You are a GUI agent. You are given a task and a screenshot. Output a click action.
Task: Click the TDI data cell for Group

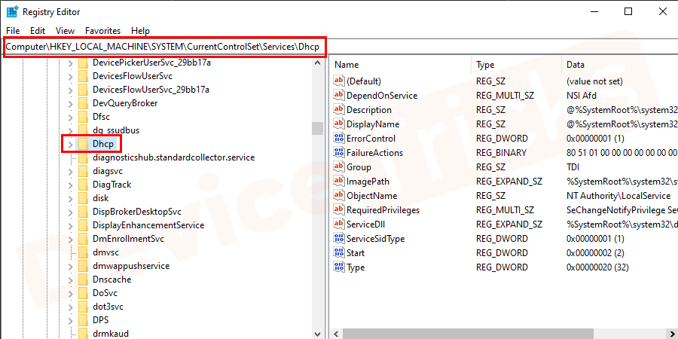pos(573,167)
